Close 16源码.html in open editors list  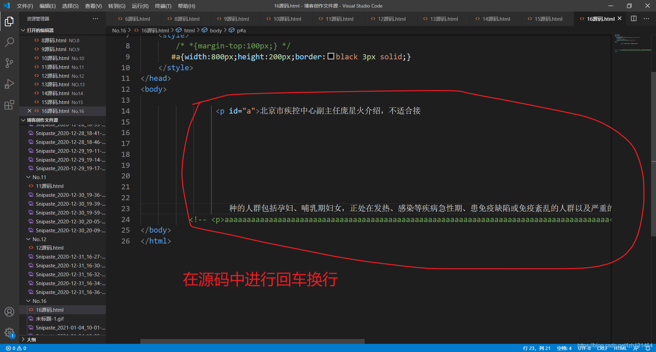click(29, 111)
